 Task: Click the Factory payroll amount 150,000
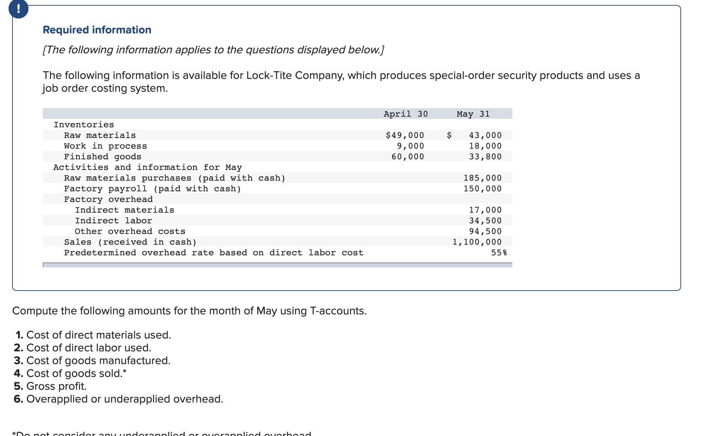click(x=483, y=188)
